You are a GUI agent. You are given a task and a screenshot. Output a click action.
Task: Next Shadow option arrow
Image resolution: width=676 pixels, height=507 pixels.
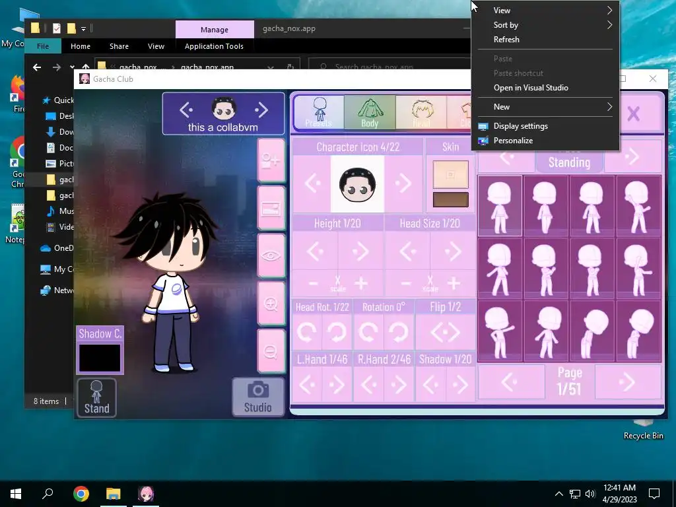coord(460,384)
